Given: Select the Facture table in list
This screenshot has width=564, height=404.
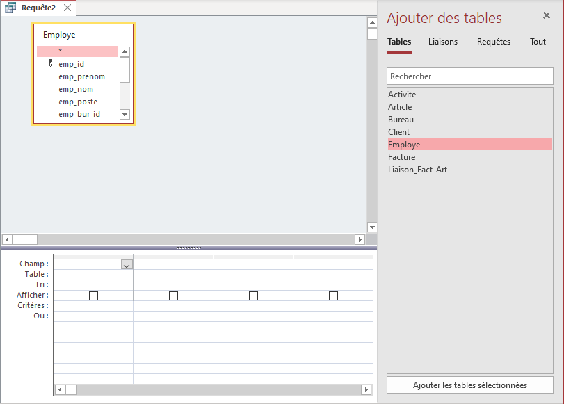Looking at the screenshot, I should tap(401, 157).
